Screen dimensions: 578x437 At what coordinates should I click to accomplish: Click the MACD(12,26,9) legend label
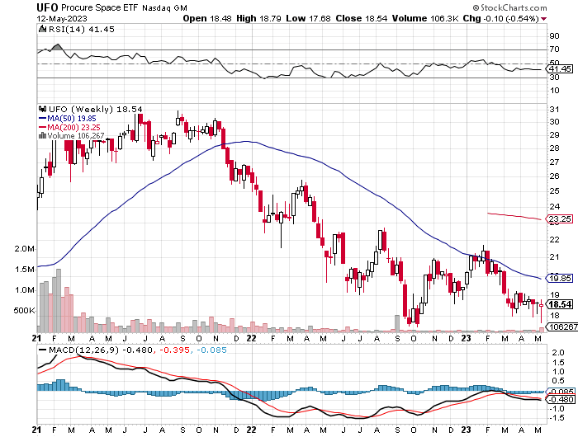click(x=83, y=350)
